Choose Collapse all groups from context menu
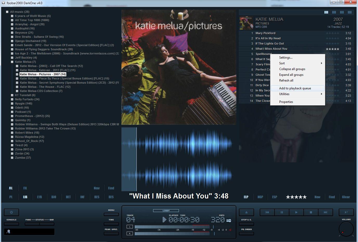358x242 pixels. click(x=298, y=69)
